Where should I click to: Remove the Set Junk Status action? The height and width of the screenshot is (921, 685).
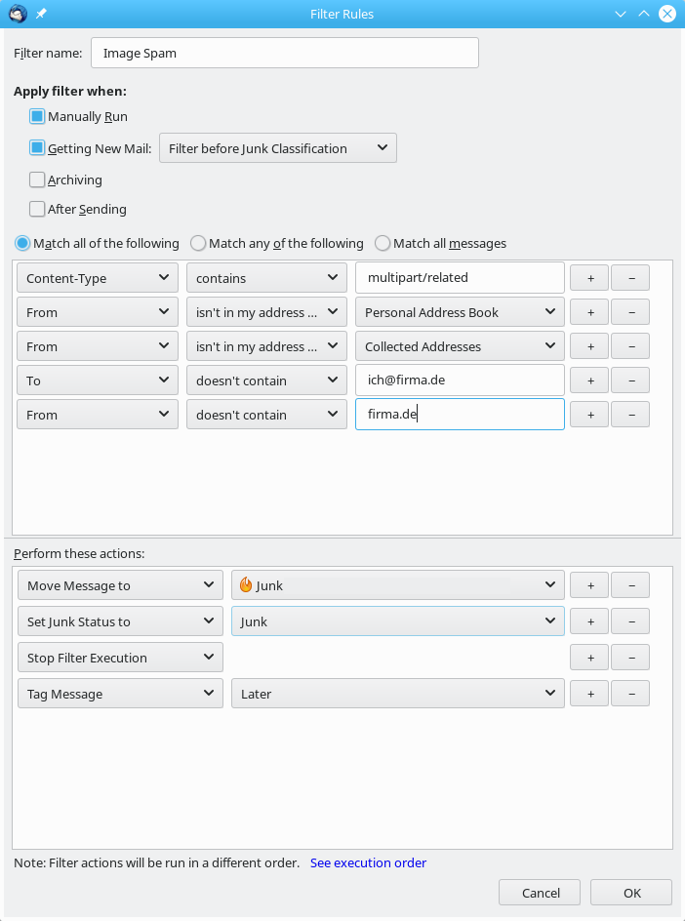630,621
